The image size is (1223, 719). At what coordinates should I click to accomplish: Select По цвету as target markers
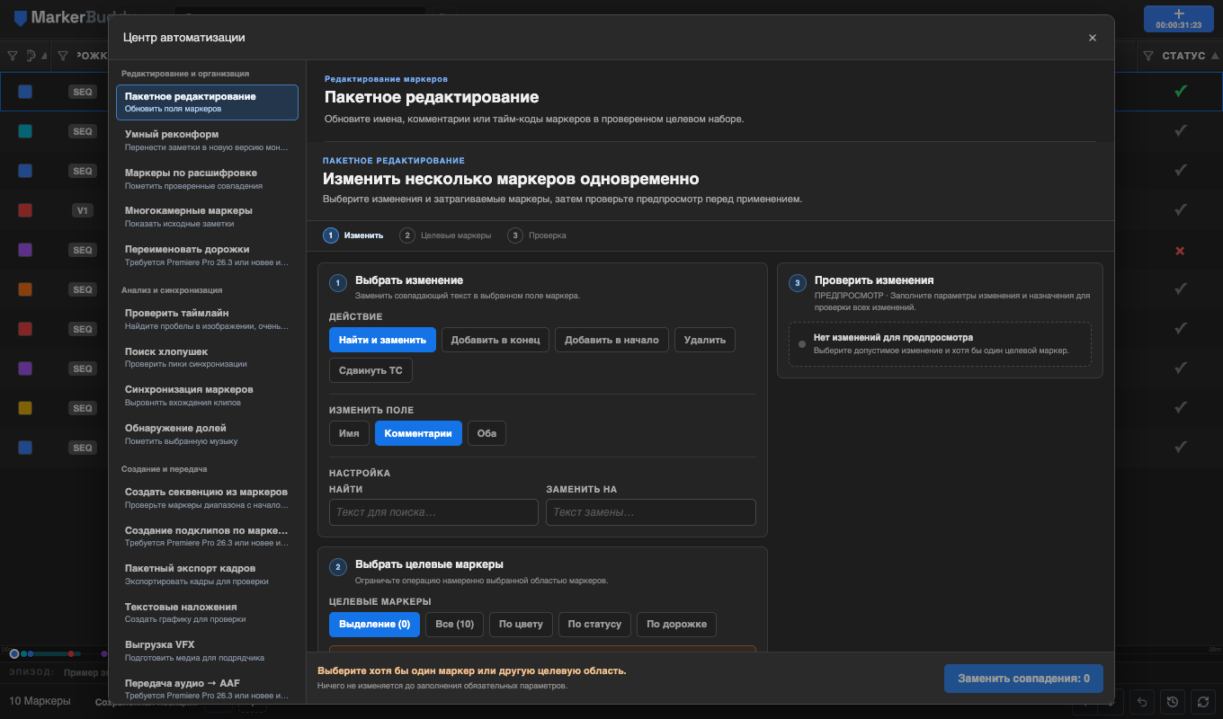[x=521, y=624]
